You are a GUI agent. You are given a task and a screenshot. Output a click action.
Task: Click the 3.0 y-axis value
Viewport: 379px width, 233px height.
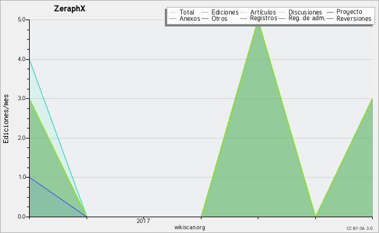pyautogui.click(x=21, y=98)
